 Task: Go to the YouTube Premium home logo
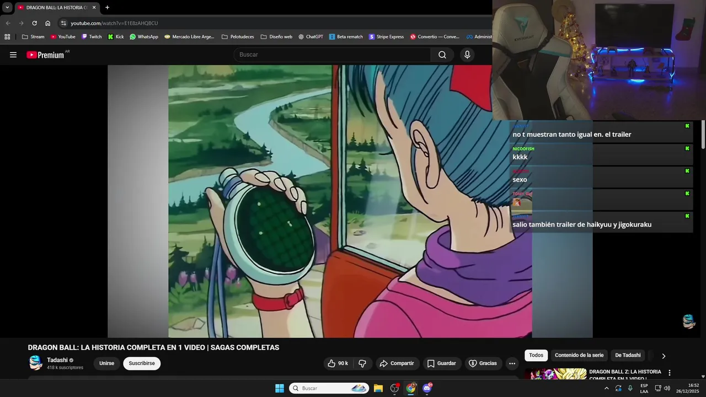(45, 55)
